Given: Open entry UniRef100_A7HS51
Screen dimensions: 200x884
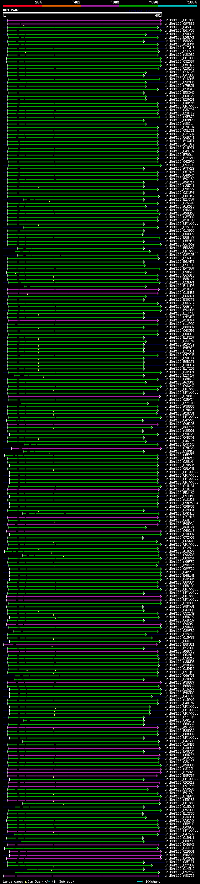Looking at the screenshot, I should 179,86.
